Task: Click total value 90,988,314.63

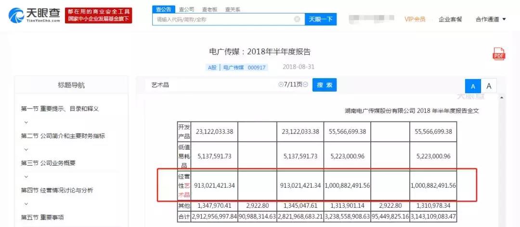Action: (x=257, y=216)
